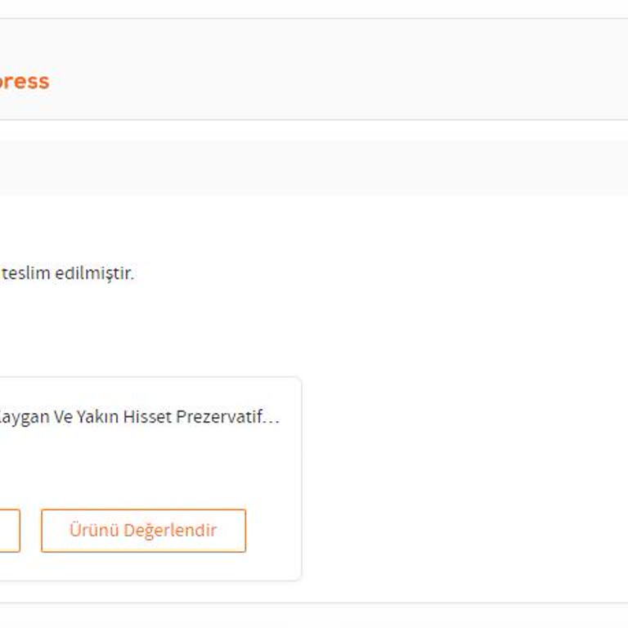
Task: Select the 'teslim edilmiştir.' delivery status text
Action: 67,274
